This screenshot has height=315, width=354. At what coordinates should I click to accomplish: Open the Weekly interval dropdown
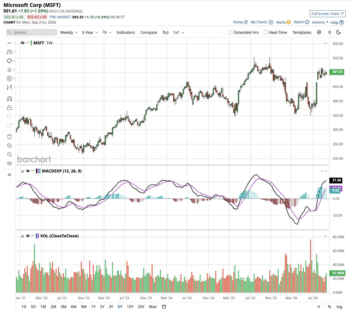point(69,32)
